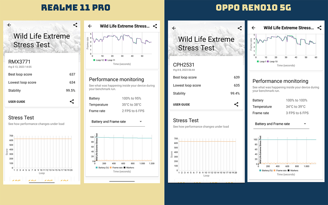Screen dimensions: 328x205
Task: Tap the share icon atop Oppo's CPH2531 results
Action: click(240, 28)
